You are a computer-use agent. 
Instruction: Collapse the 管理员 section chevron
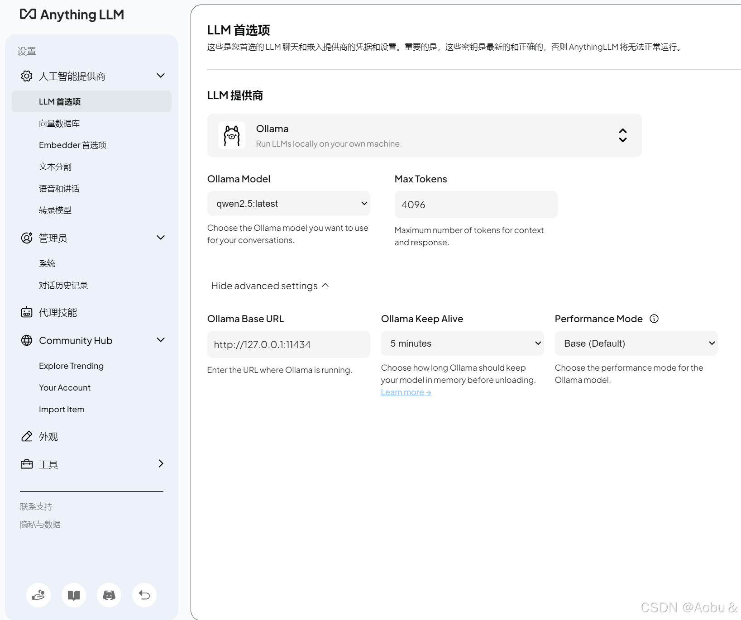click(161, 238)
